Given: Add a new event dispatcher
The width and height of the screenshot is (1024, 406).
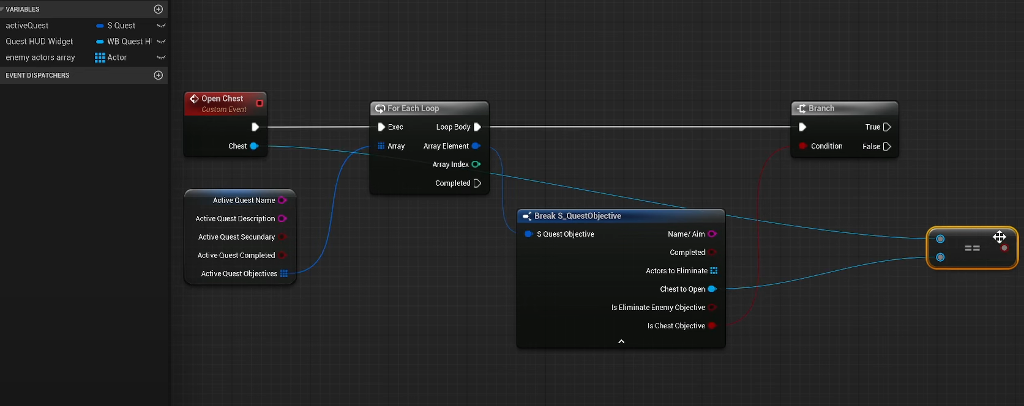Looking at the screenshot, I should click(158, 75).
